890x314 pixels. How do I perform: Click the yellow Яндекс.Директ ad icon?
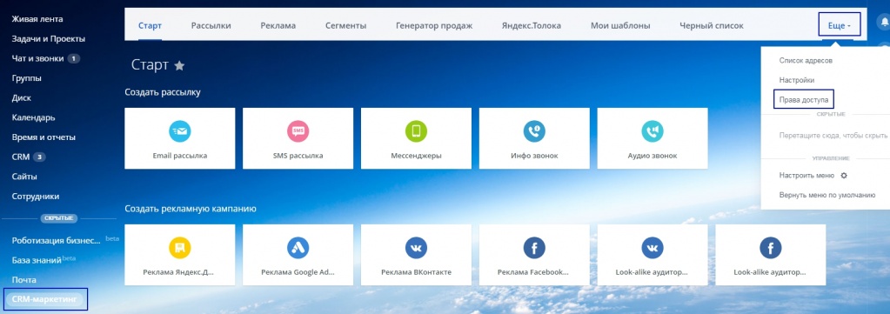tap(180, 248)
